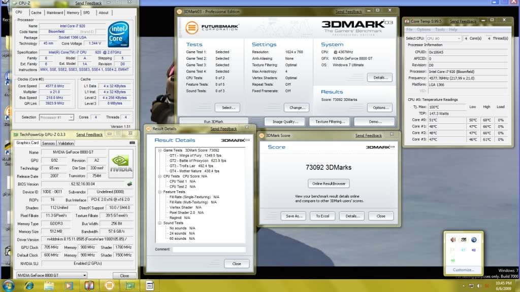
Task: Click Customize... in the tray popup
Action: click(x=463, y=270)
